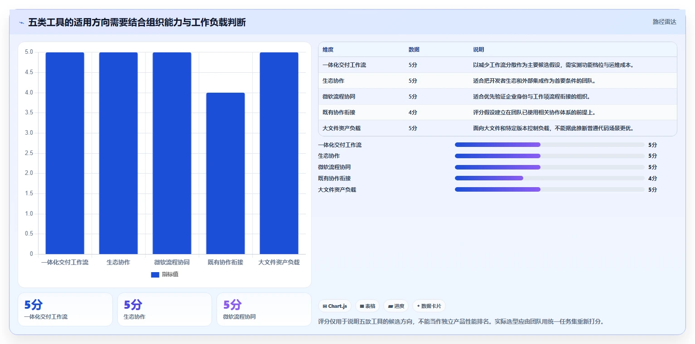Viewport: 695px width, 344px height.
Task: Click footer note starting 评分仅用于说明五款工具
Action: click(461, 322)
